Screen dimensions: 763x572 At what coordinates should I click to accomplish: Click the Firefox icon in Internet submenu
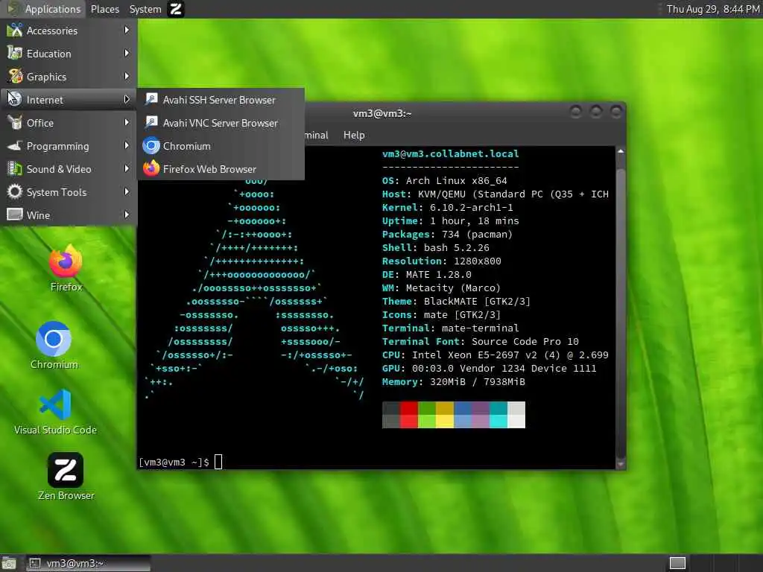[151, 168]
